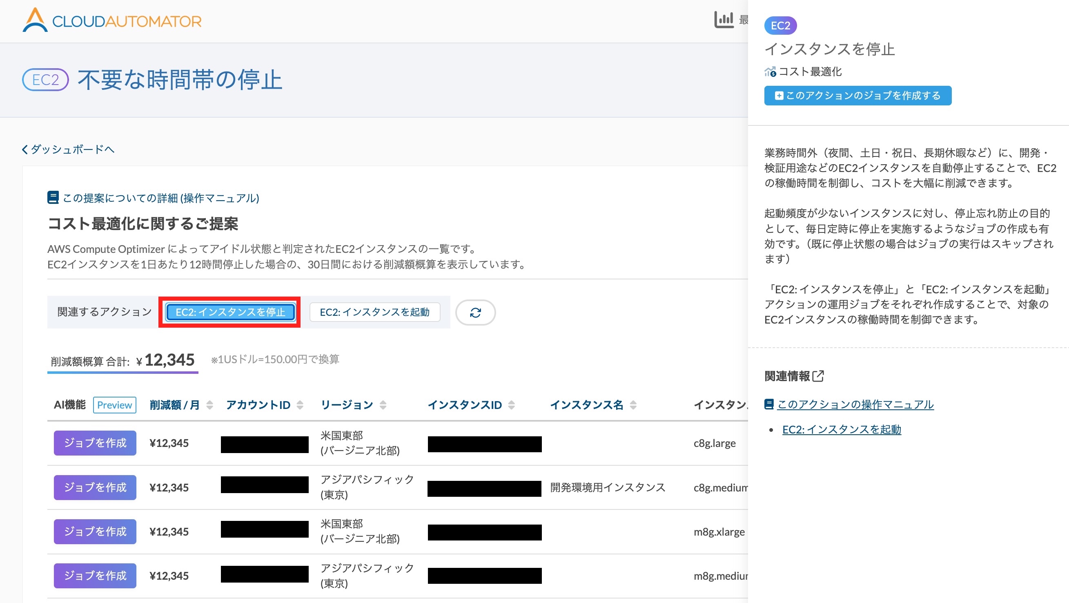Screen dimensions: 1069x603
Task: Click the 不要な時間帯の停止 page title
Action: [180, 80]
